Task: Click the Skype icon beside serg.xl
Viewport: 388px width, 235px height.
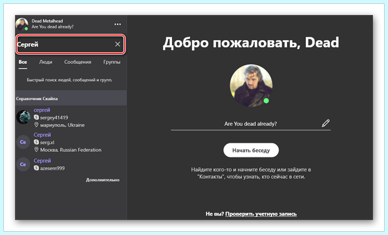Action: (x=36, y=142)
